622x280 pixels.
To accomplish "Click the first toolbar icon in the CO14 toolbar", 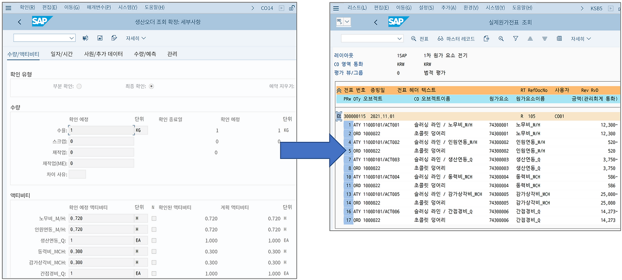I will click(86, 38).
